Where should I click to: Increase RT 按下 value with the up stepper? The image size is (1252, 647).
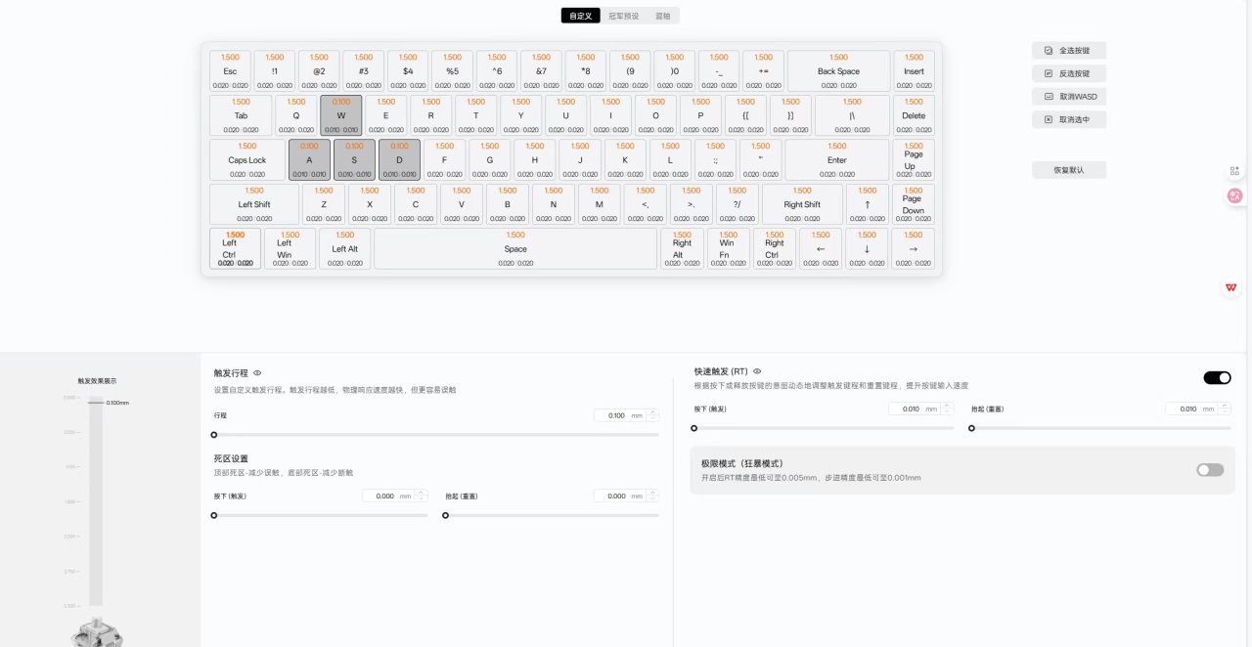947,406
